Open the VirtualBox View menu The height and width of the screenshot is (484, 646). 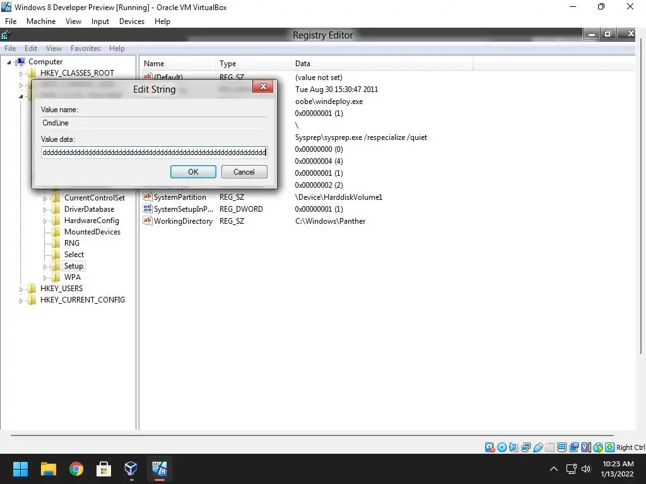pyautogui.click(x=73, y=21)
